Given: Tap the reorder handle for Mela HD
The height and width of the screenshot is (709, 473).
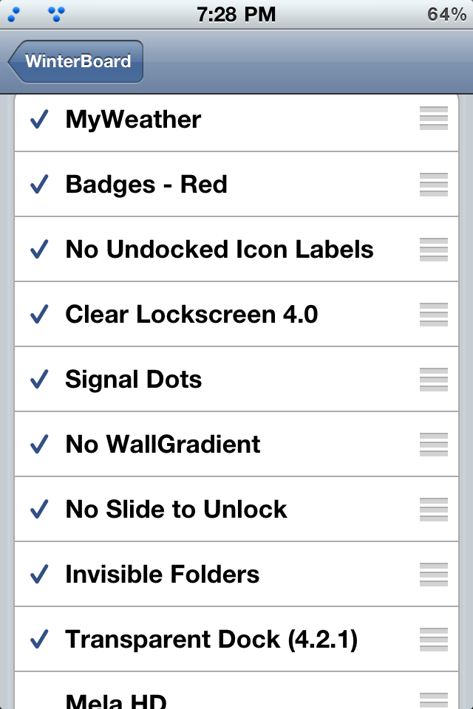Looking at the screenshot, I should [x=433, y=700].
